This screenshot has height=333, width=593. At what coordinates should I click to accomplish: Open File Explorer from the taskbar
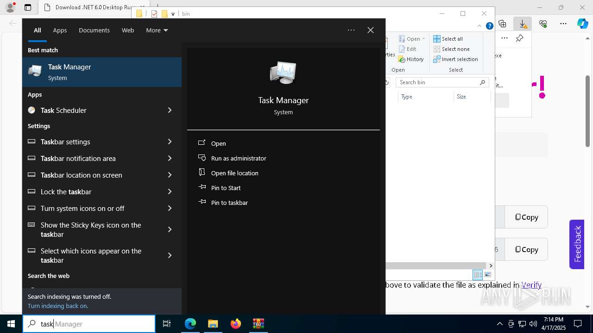click(x=213, y=324)
